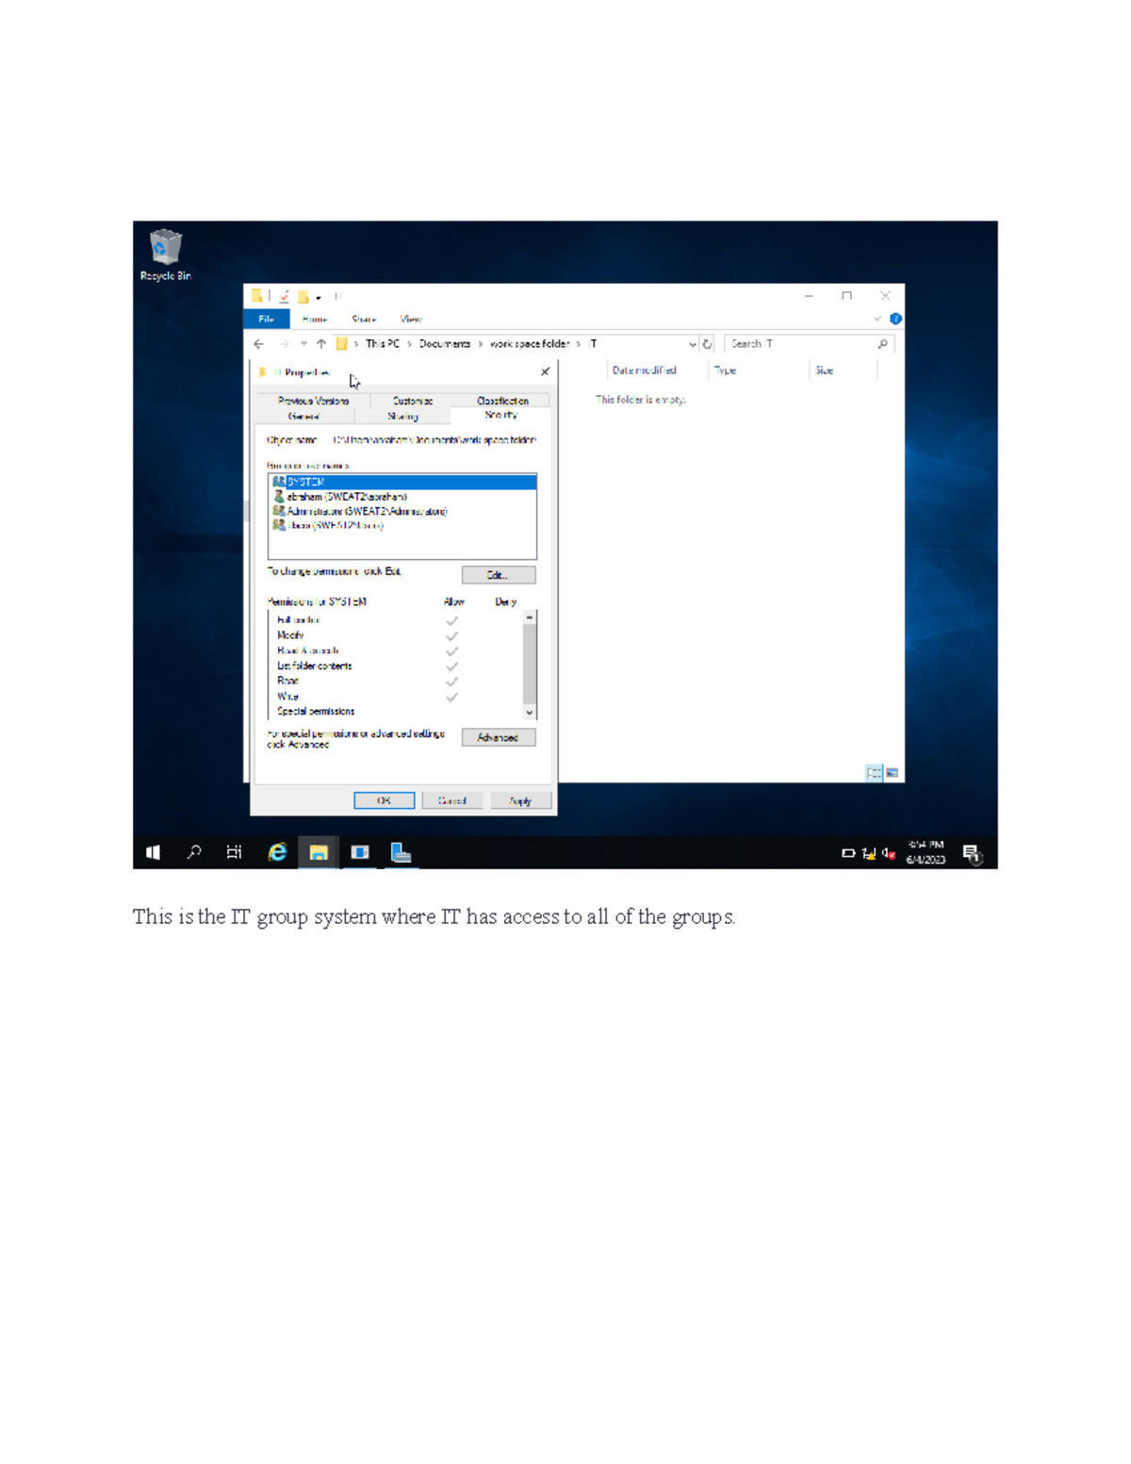Image resolution: width=1131 pixels, height=1464 pixels.
Task: Launch Internet Explorer from the taskbar
Action: [277, 852]
